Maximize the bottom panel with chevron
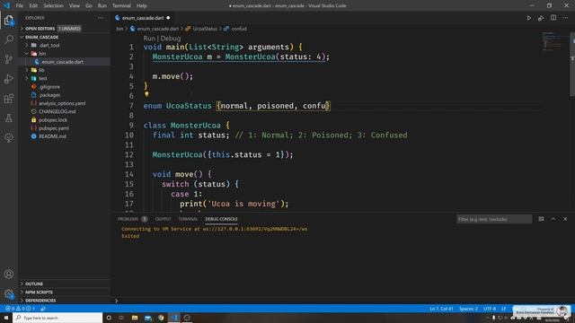The width and height of the screenshot is (575, 323). coord(553,219)
